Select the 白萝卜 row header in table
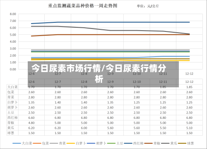Screen dimensions: 207x149 coord(12,102)
